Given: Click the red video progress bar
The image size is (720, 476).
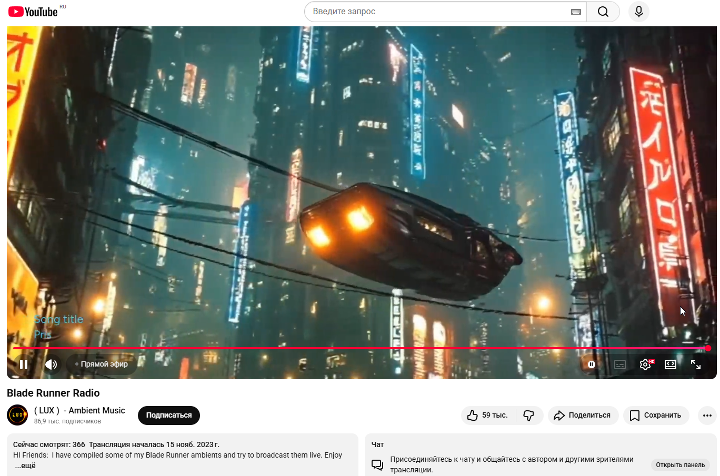Looking at the screenshot, I should coord(362,348).
